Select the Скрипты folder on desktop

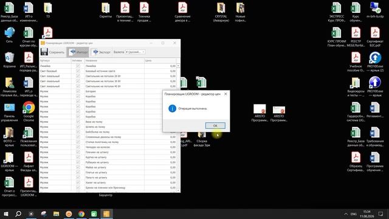tap(106, 10)
